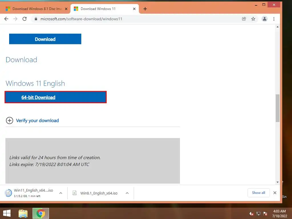The width and height of the screenshot is (292, 219).
Task: View site info via the lock icon
Action: (36, 19)
